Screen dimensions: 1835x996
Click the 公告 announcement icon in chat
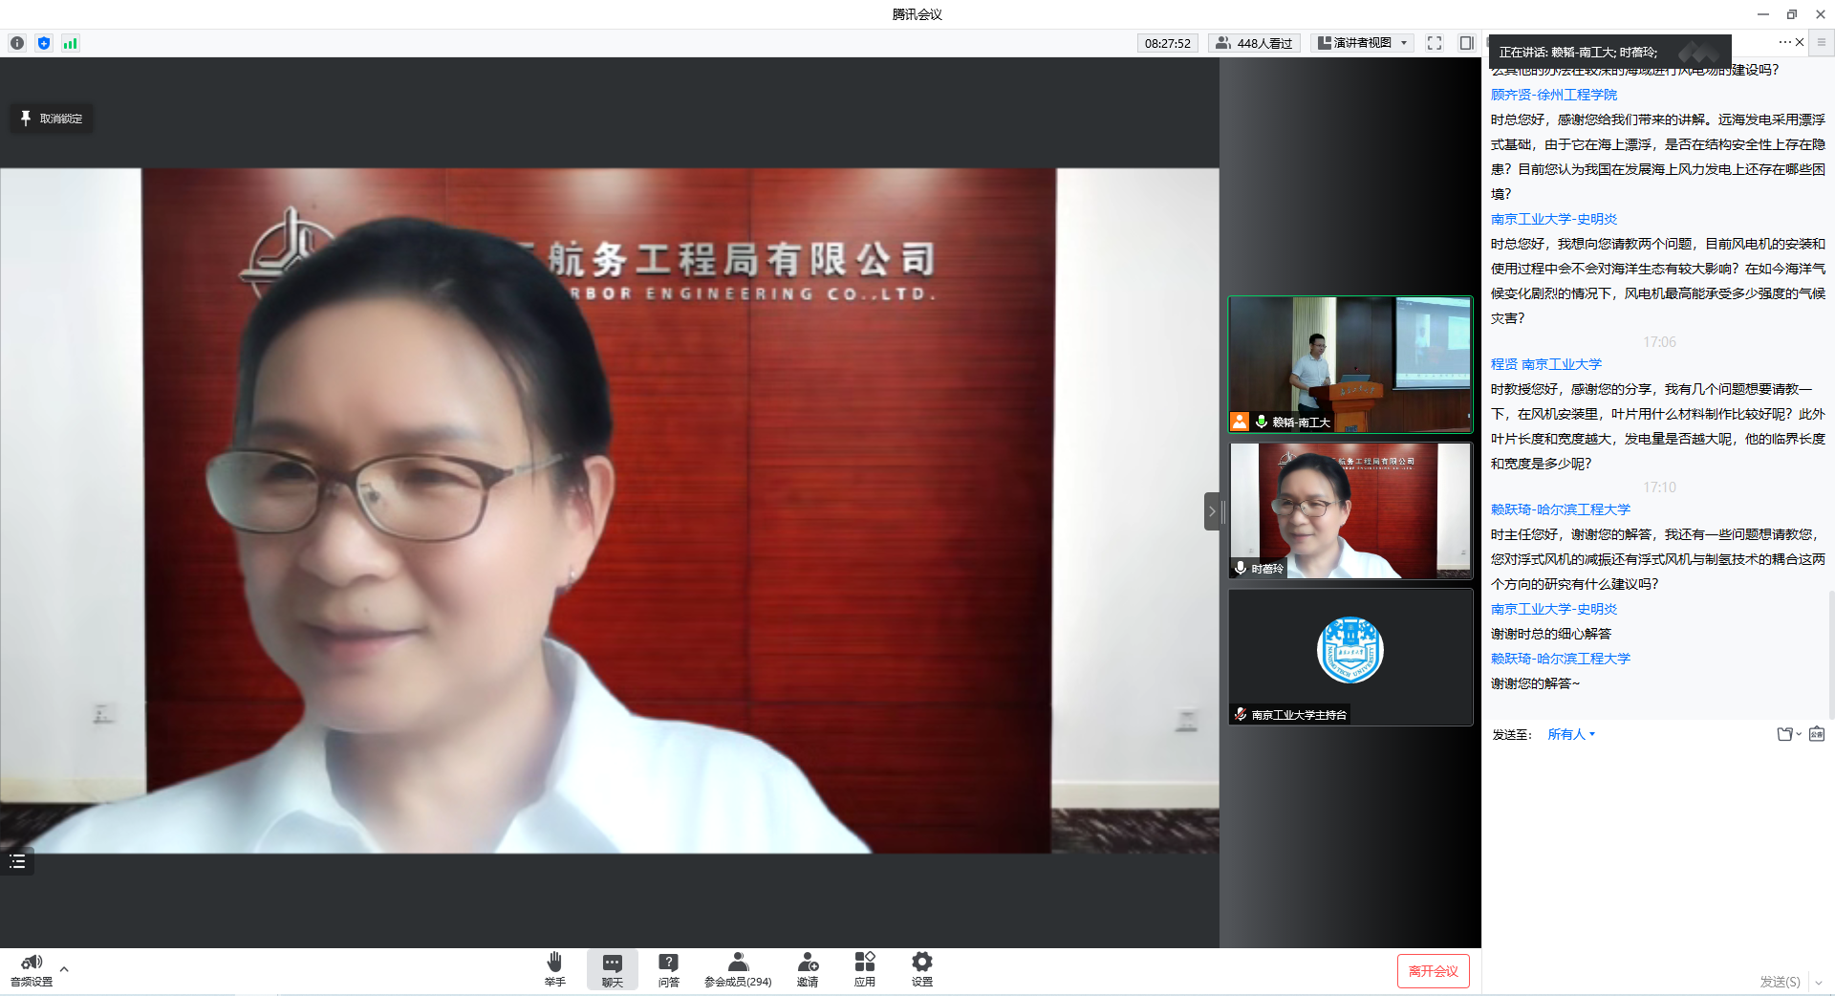click(1816, 734)
